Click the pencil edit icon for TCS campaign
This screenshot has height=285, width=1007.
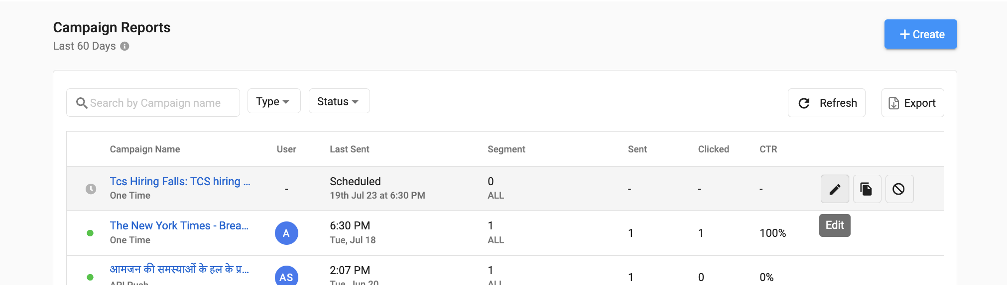click(835, 189)
